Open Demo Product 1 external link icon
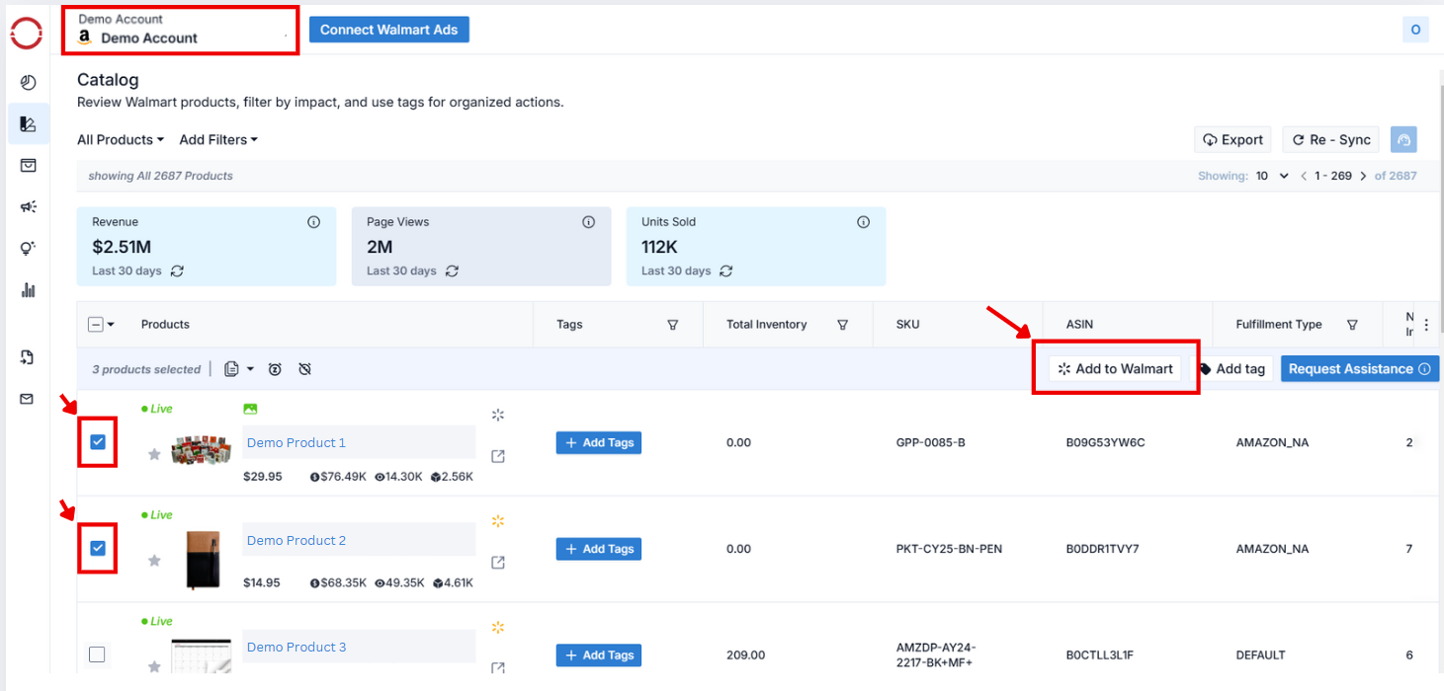1444x691 pixels. coord(498,456)
